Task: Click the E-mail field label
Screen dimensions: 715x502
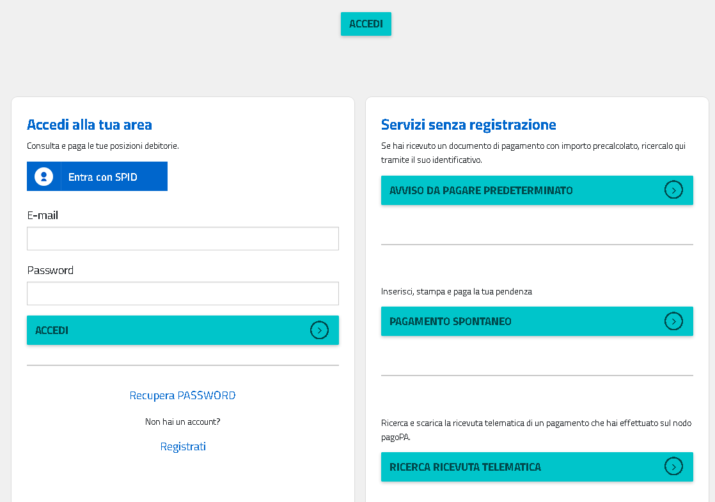Action: 42,215
